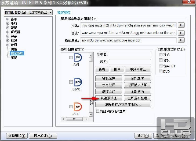Focus the 副檔名 input field

coord(130,55)
